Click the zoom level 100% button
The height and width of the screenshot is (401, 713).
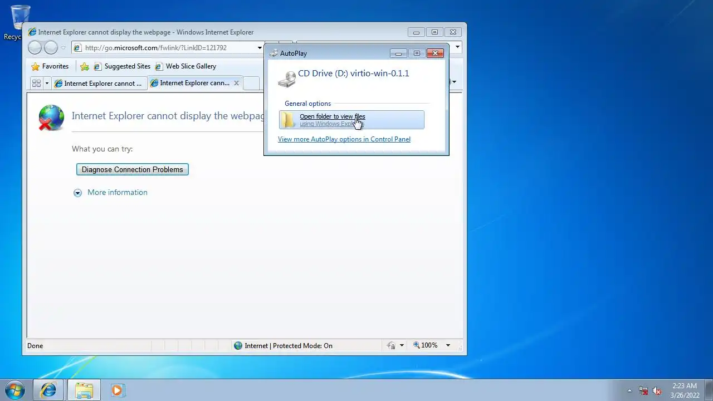point(426,345)
